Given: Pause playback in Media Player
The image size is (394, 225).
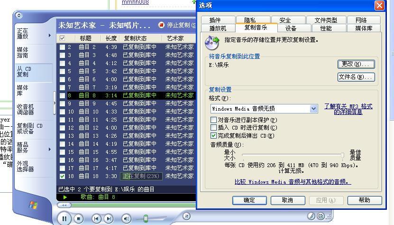Looking at the screenshot, I should [64, 219].
